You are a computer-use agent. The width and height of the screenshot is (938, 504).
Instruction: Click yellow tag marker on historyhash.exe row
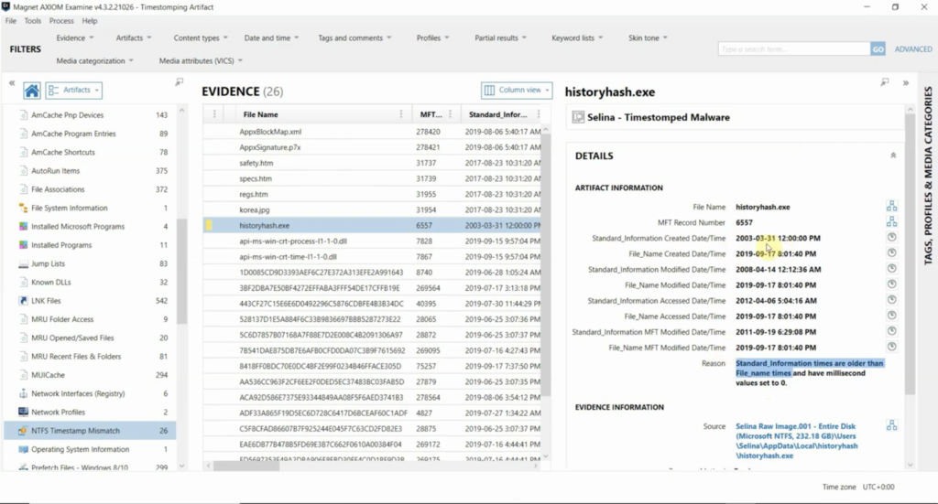pyautogui.click(x=209, y=226)
